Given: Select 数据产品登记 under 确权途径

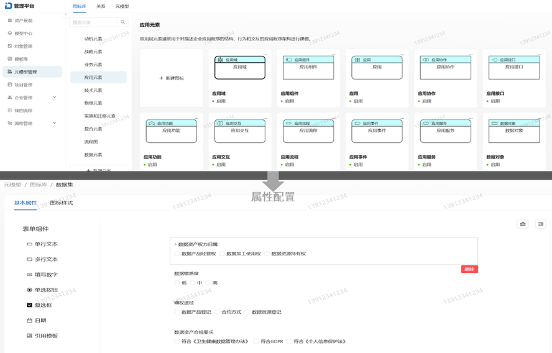Looking at the screenshot, I should pos(177,312).
